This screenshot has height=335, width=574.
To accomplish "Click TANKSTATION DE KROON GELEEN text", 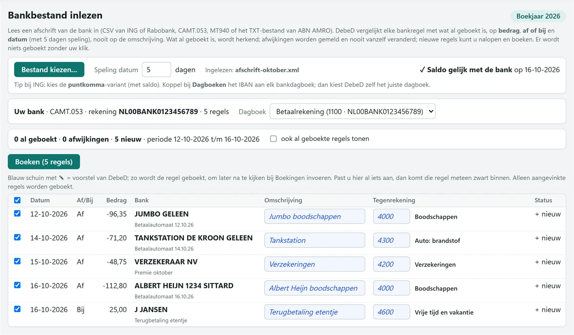I will point(193,237).
